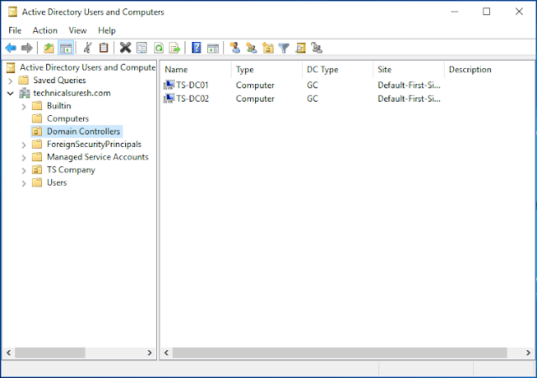The image size is (537, 378).
Task: Click list pane horizontal scrollbar thumb
Action: (x=340, y=353)
